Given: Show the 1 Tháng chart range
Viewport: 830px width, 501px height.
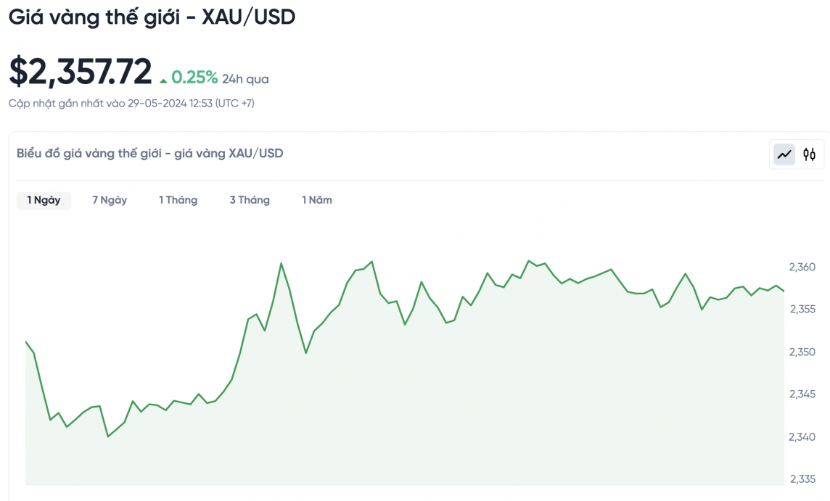Looking at the screenshot, I should pyautogui.click(x=178, y=200).
